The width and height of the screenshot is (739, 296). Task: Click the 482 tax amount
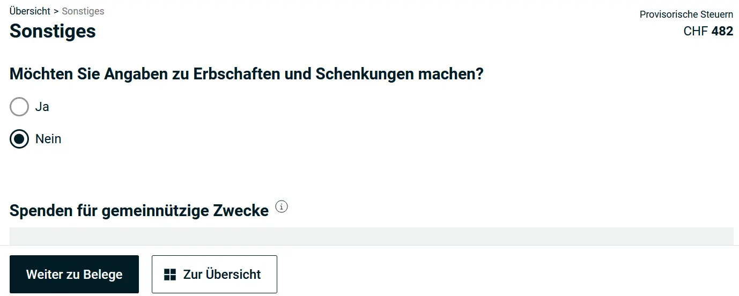click(x=722, y=31)
